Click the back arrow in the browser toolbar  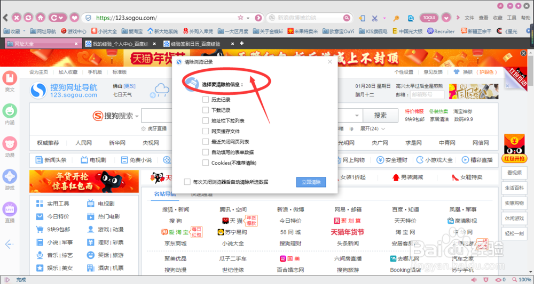(x=5, y=18)
